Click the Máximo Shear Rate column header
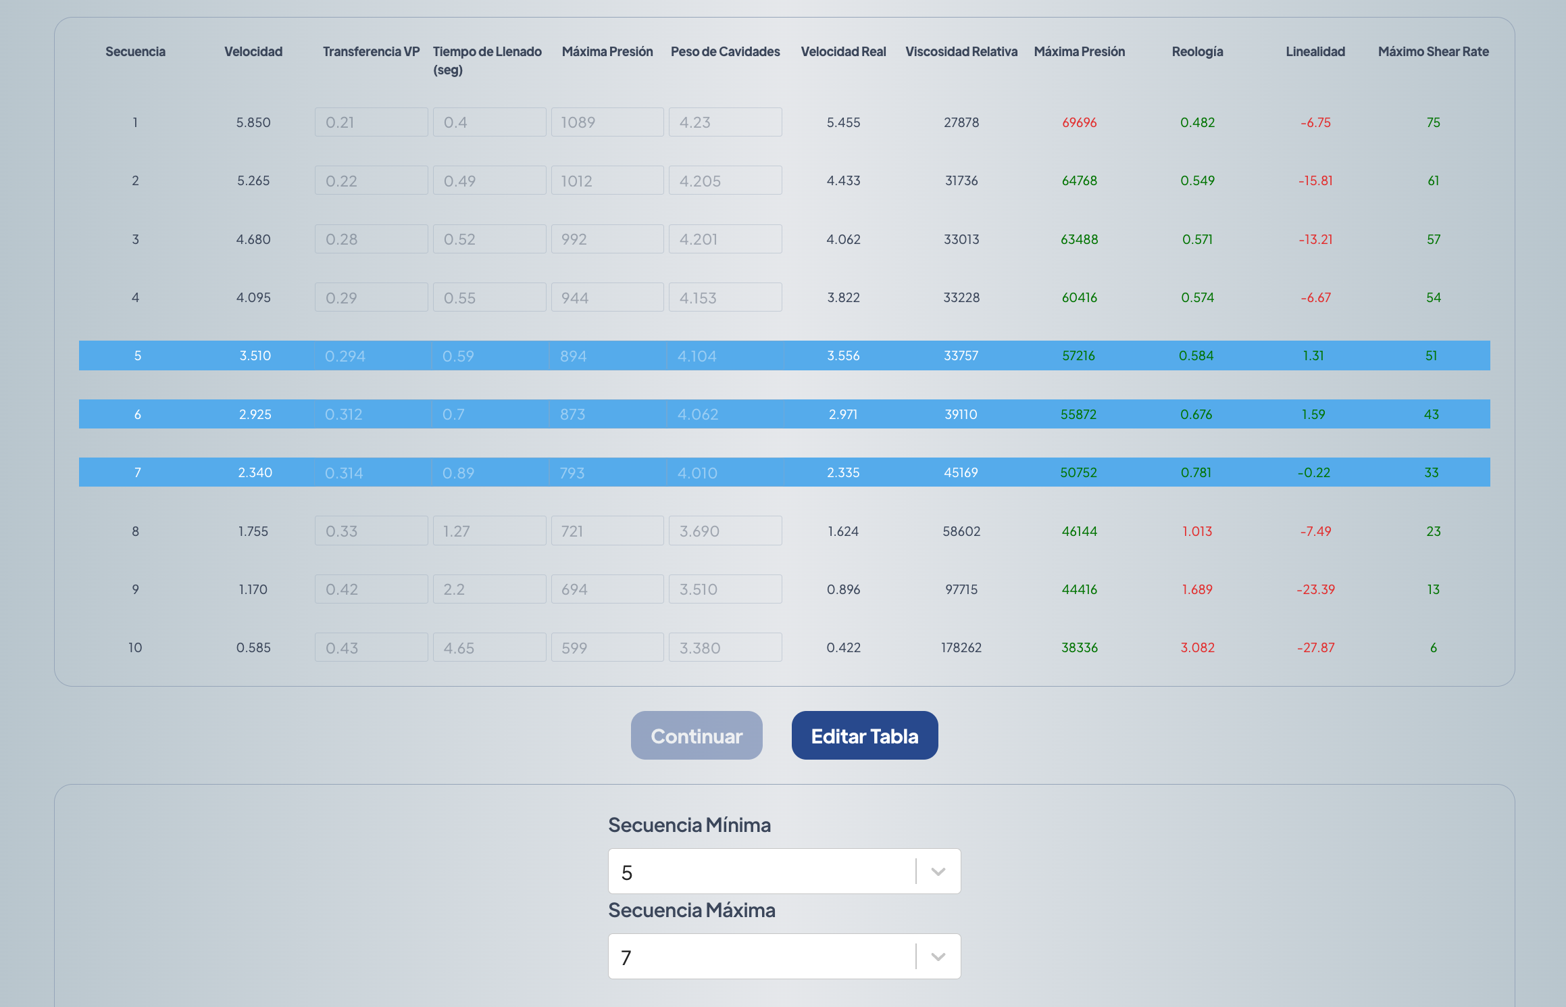 (x=1433, y=51)
